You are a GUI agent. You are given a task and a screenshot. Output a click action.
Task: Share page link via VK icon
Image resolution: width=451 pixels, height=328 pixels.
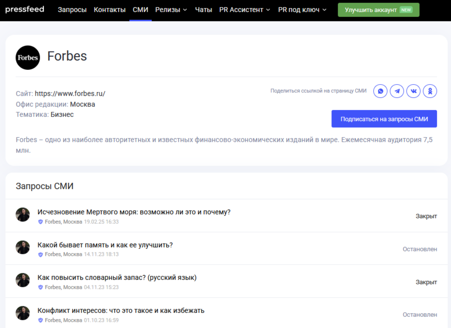tap(414, 91)
